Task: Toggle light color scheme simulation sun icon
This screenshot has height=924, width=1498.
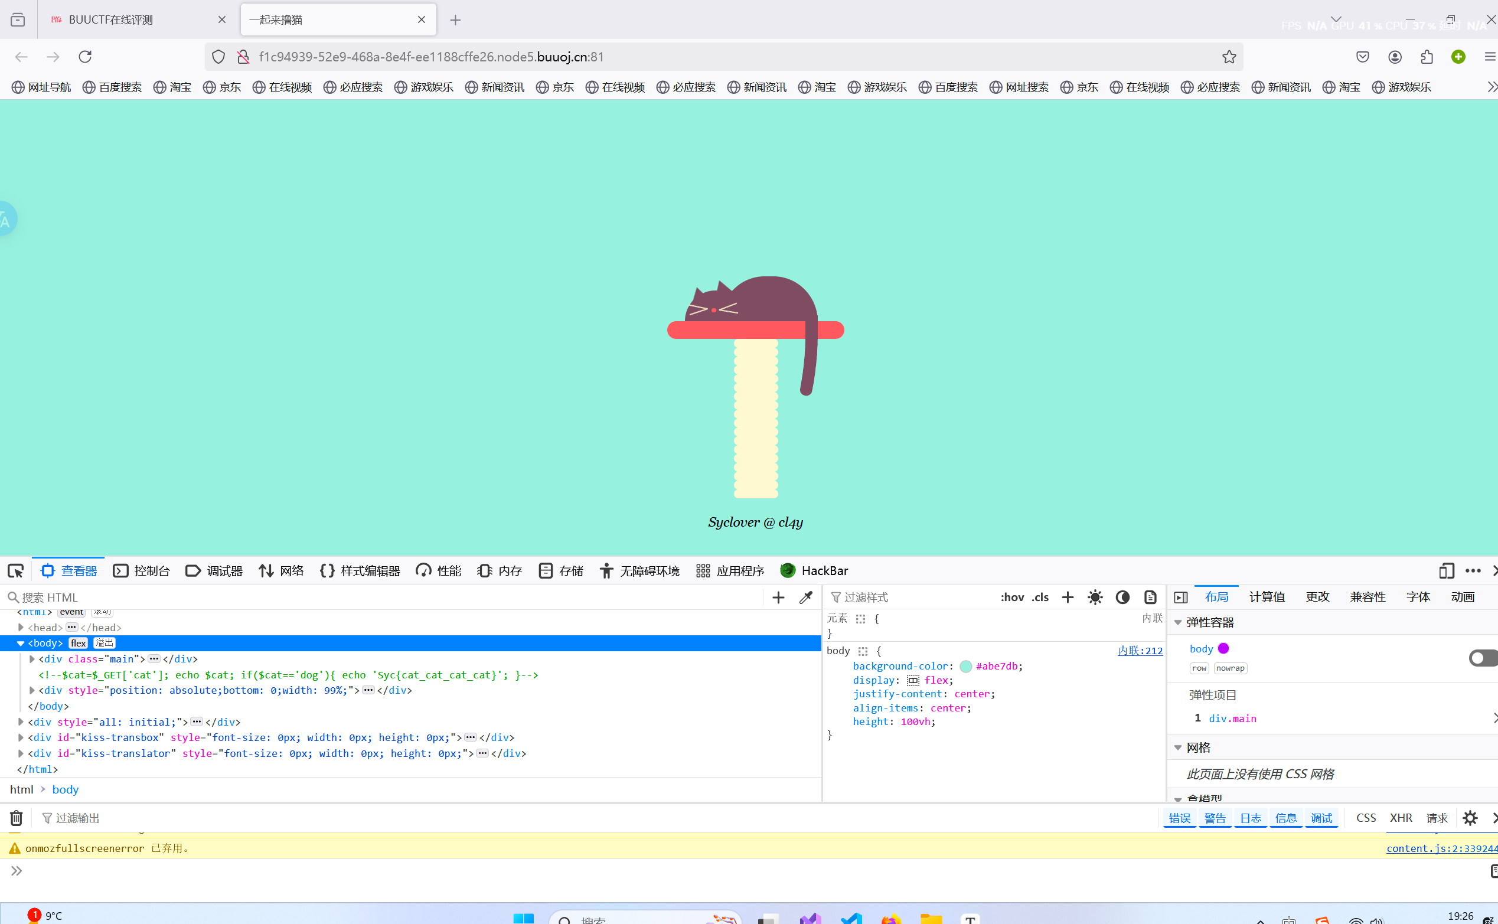Action: (x=1095, y=598)
